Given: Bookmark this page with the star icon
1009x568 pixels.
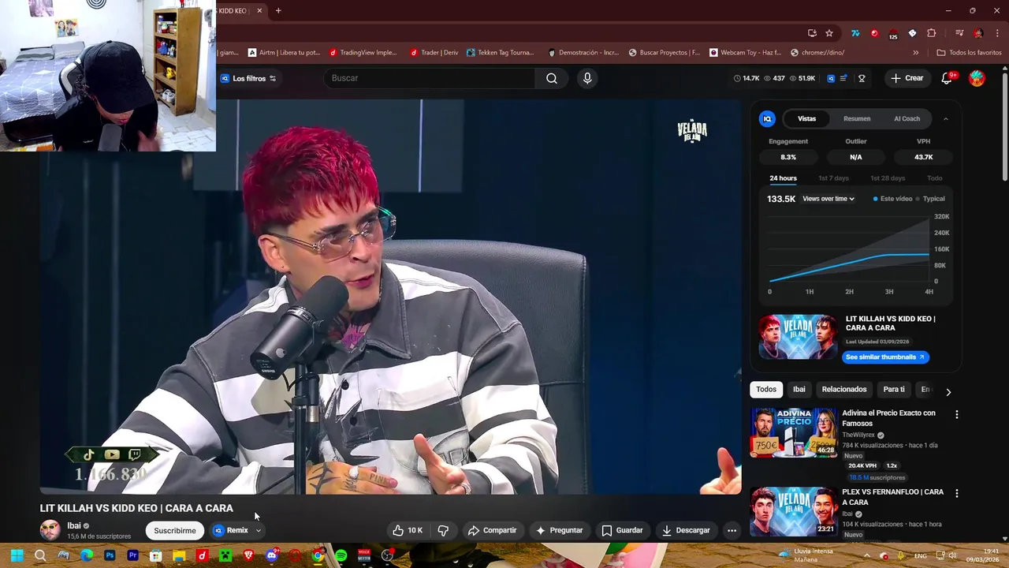Looking at the screenshot, I should (829, 33).
